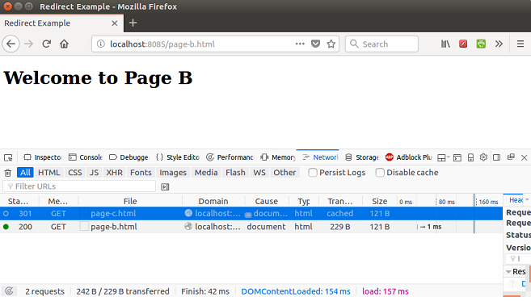Bookmark this page with the star icon

pyautogui.click(x=331, y=44)
